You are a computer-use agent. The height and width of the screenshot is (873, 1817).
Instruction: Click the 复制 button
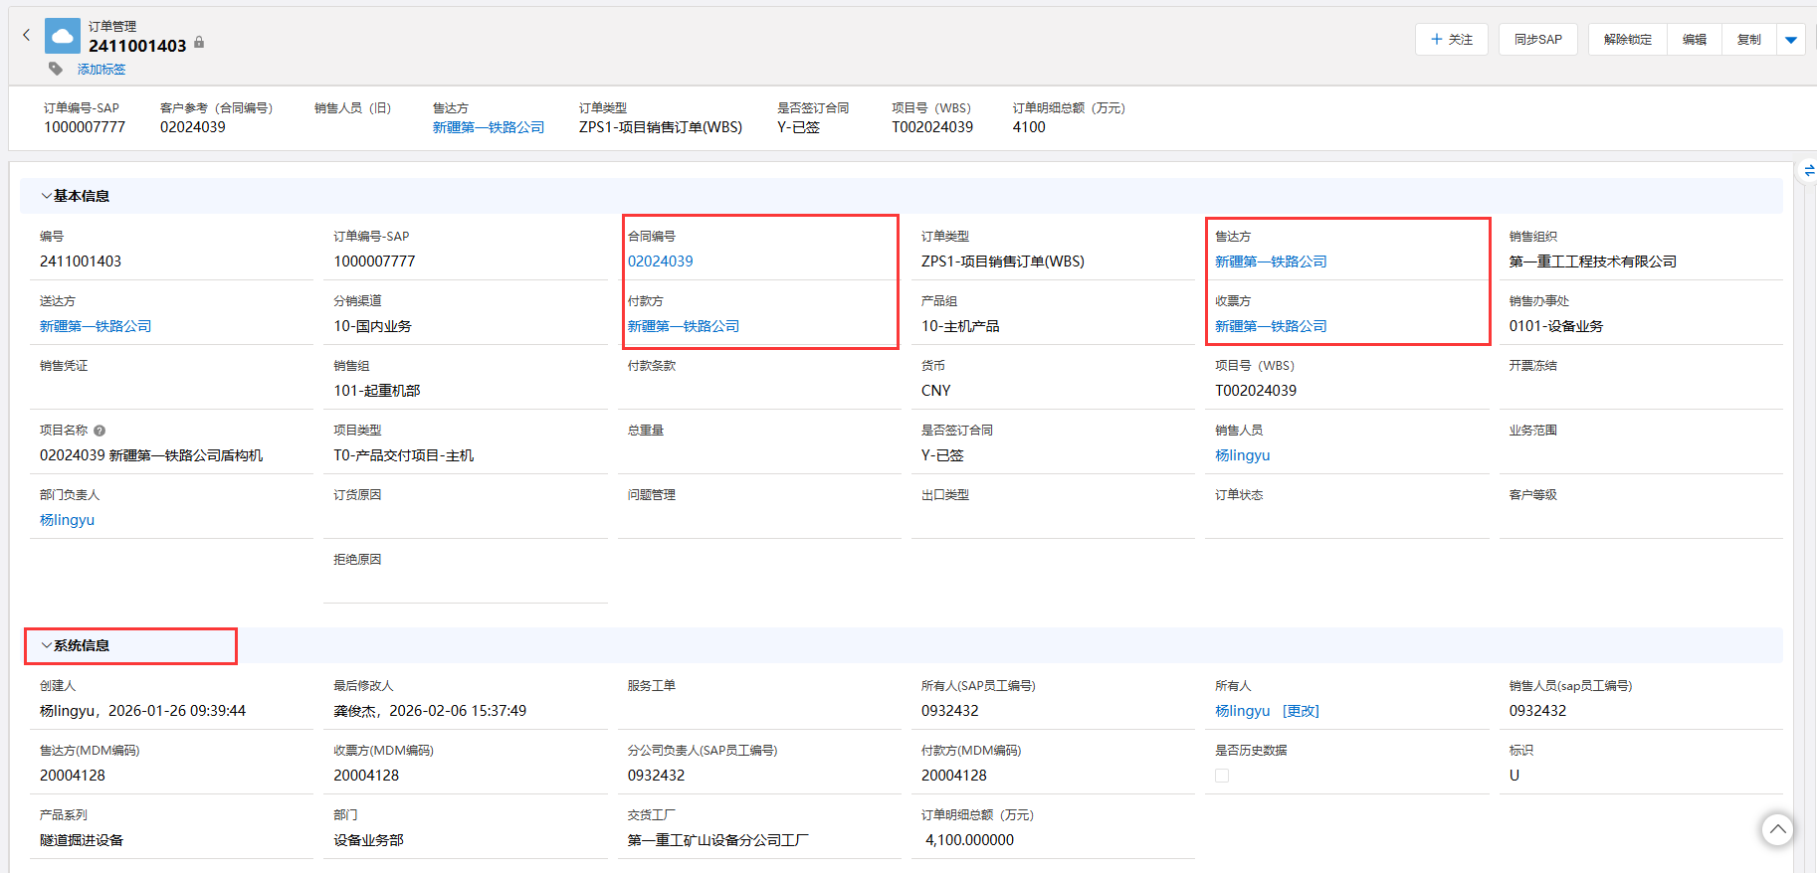tap(1748, 40)
